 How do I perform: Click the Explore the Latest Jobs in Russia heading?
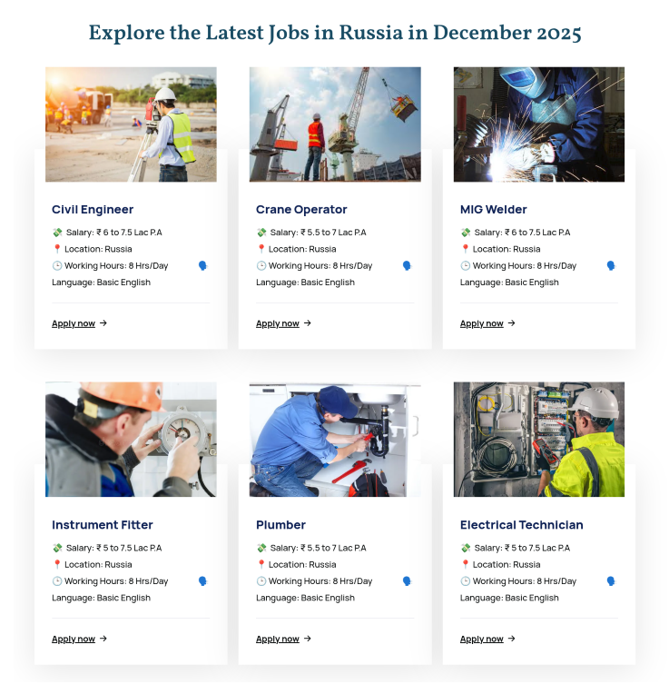point(335,33)
